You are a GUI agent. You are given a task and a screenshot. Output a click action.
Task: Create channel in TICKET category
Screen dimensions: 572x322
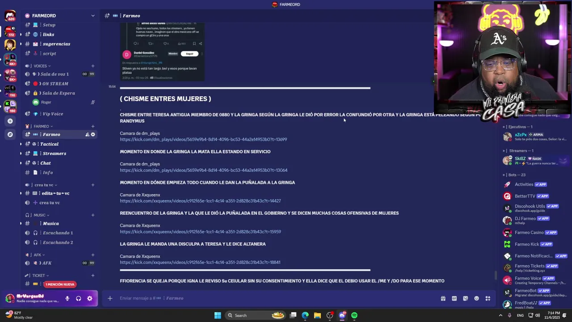click(x=93, y=275)
